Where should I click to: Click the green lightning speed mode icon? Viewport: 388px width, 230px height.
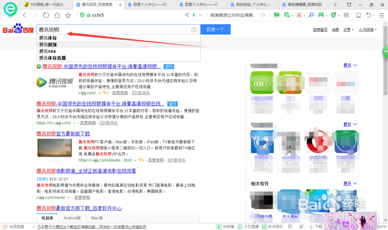tap(194, 15)
